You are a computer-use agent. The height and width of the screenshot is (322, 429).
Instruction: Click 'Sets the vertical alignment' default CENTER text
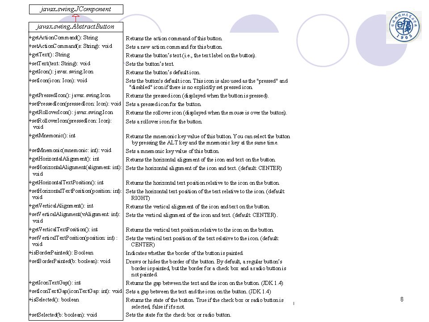click(202, 215)
